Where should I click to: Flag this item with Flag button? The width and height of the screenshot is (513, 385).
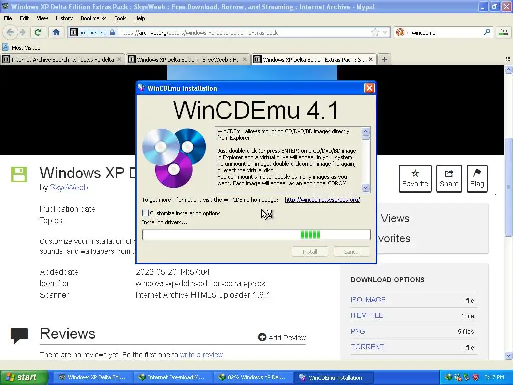click(477, 178)
